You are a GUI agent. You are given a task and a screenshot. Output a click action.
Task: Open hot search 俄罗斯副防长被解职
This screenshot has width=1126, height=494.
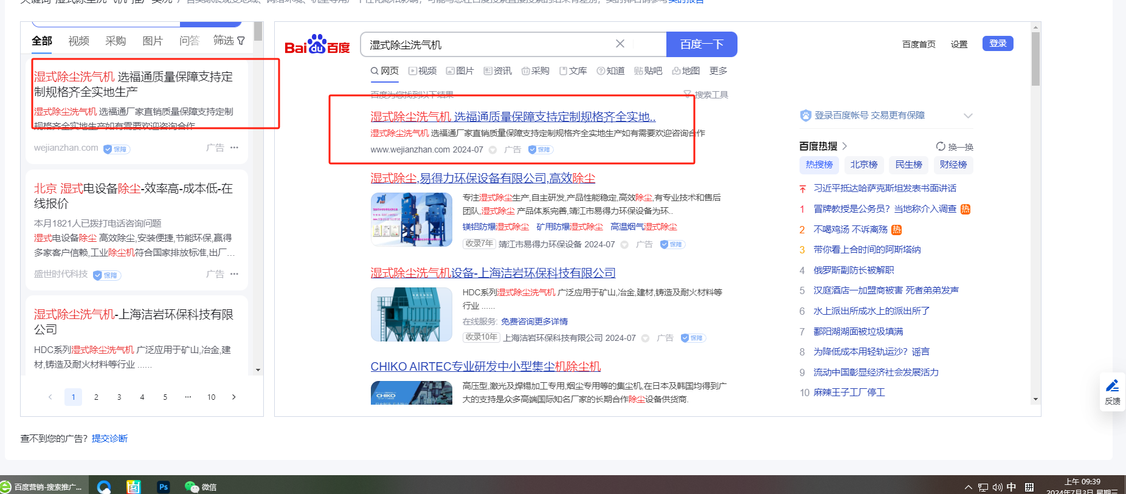[854, 270]
